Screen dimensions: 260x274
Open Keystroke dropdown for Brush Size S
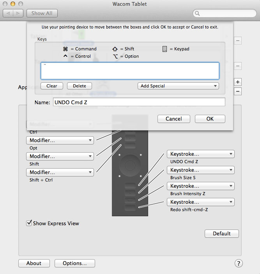[x=200, y=170]
